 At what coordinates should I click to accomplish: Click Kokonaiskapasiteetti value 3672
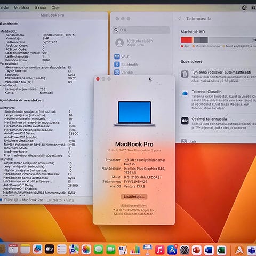click(72, 78)
